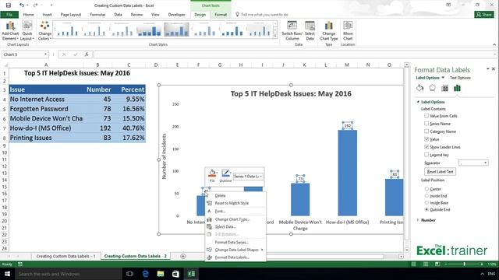Open the Label Options dropdown arrow

coord(443,78)
